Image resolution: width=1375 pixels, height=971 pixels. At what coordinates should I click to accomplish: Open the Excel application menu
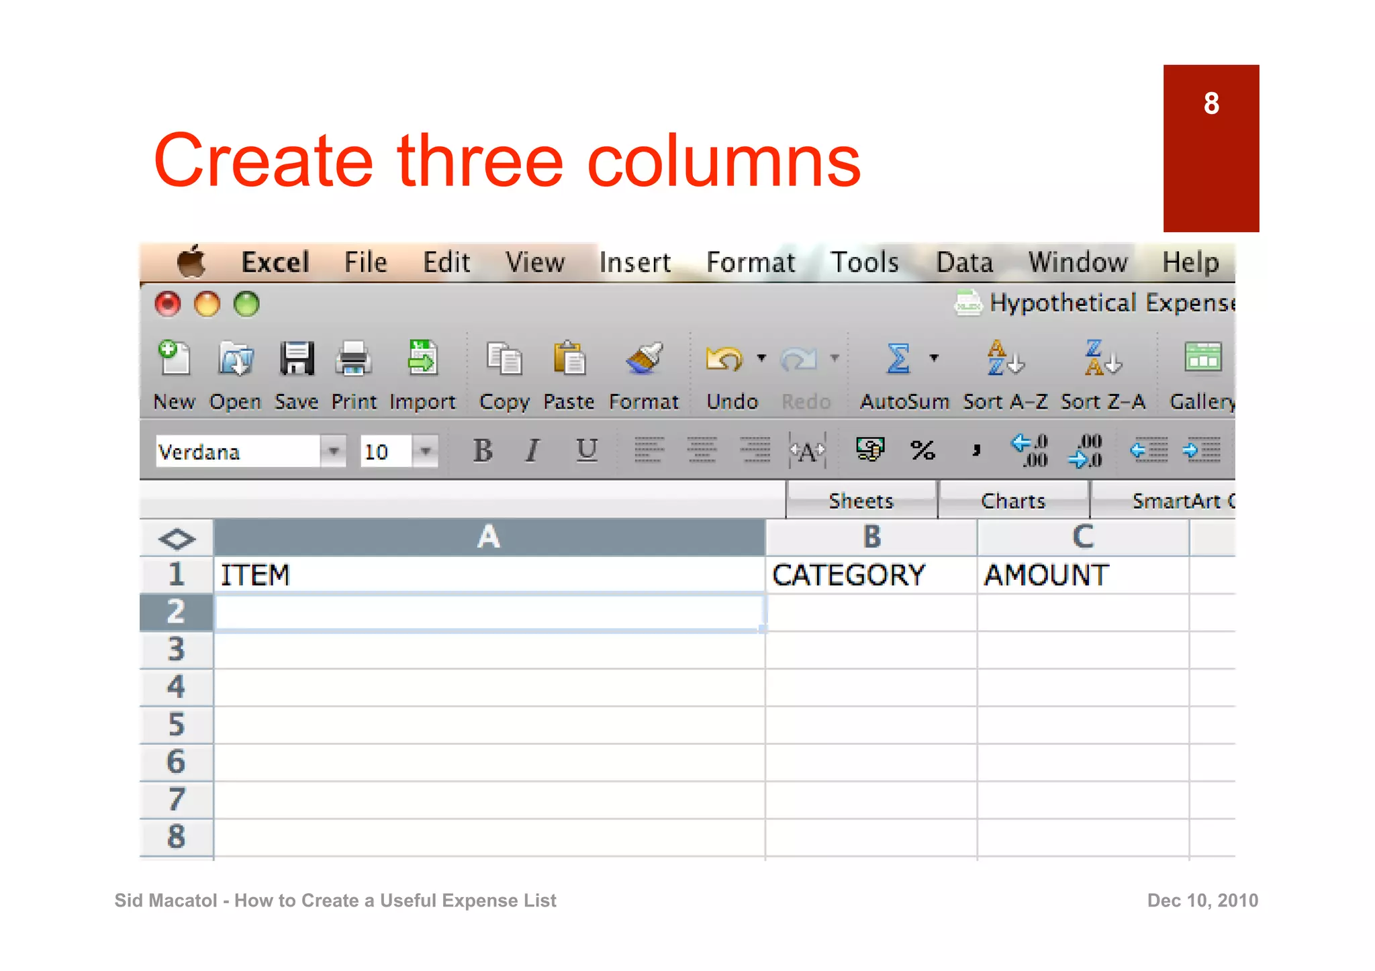tap(275, 262)
